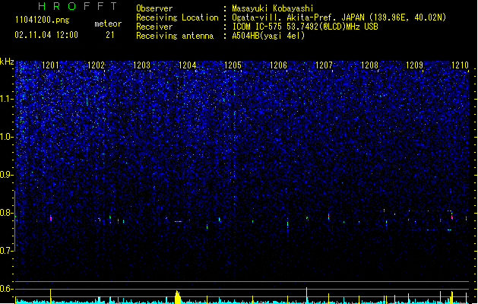This screenshot has height=304, width=478.
Task: Click the 0.9 kHz axis label
Action: (x=7, y=175)
